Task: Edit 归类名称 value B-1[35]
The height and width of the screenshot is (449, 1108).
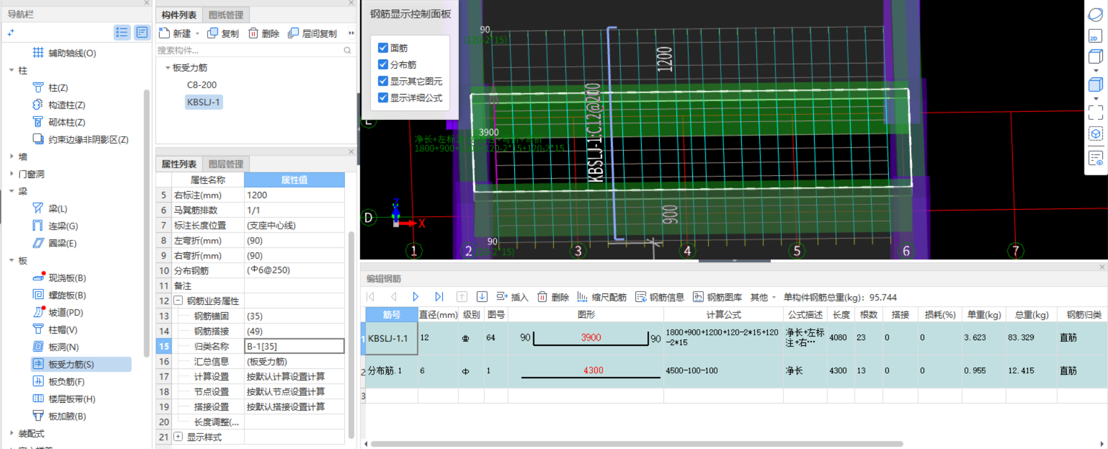Action: pyautogui.click(x=295, y=346)
